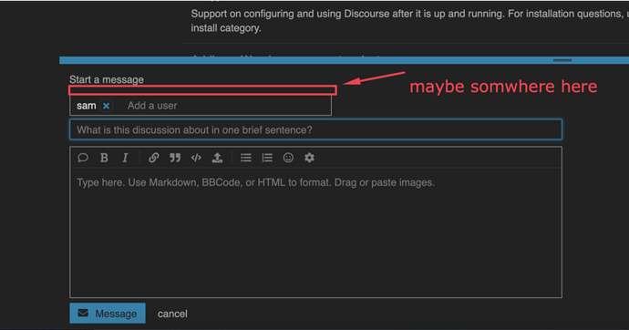Click the message title input field
Image resolution: width=629 pixels, height=330 pixels.
click(x=315, y=129)
